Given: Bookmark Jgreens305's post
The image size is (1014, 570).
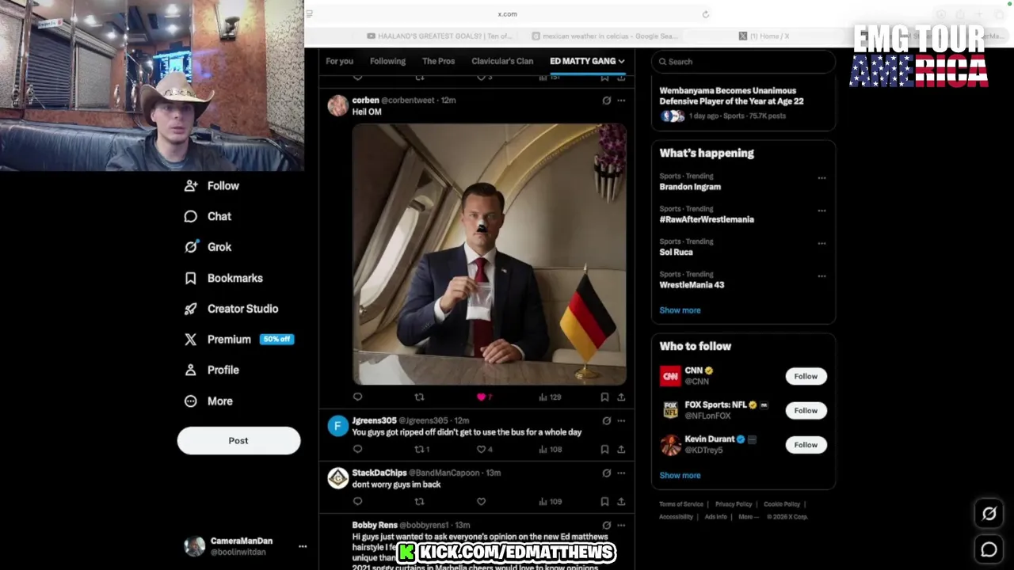Looking at the screenshot, I should (604, 449).
